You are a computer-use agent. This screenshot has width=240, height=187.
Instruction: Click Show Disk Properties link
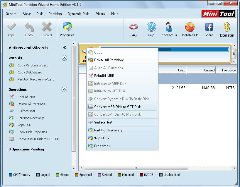click(x=32, y=132)
